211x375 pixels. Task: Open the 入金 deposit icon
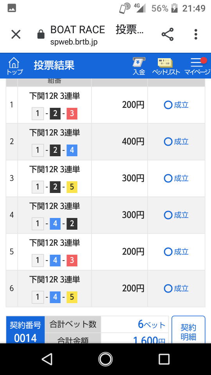[139, 66]
